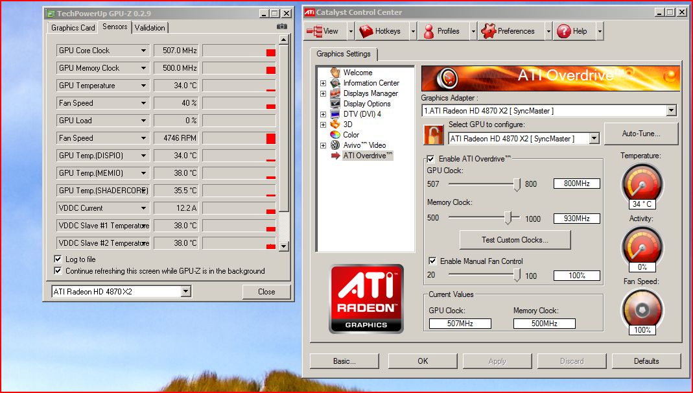The image size is (693, 393).
Task: Click Test Custom Clocks button
Action: (x=515, y=239)
